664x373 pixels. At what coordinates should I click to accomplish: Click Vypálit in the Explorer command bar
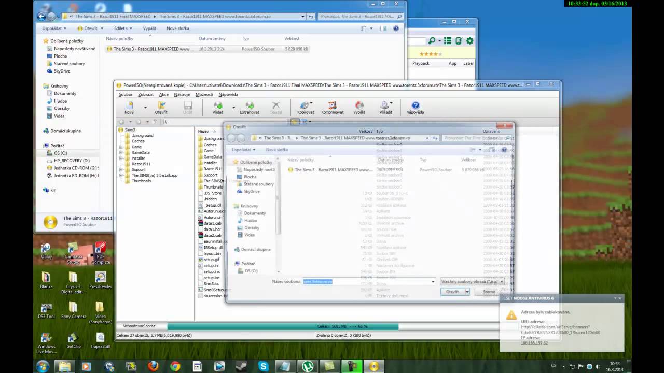[x=149, y=28]
